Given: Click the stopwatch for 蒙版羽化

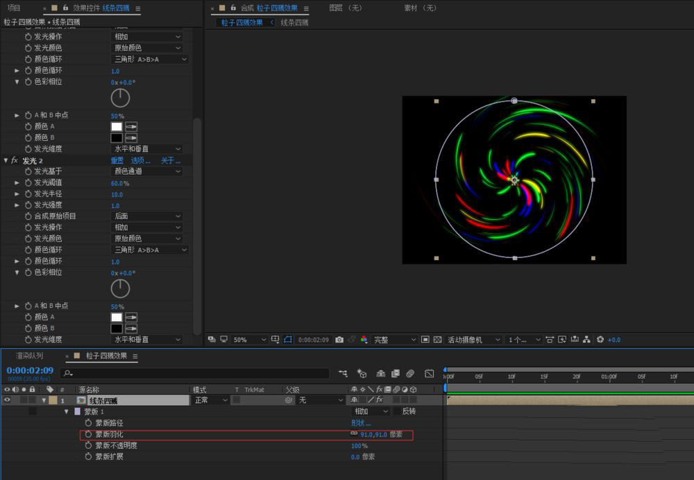Looking at the screenshot, I should 88,434.
